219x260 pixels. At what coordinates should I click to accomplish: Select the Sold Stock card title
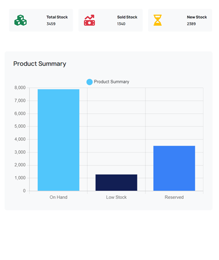click(127, 17)
